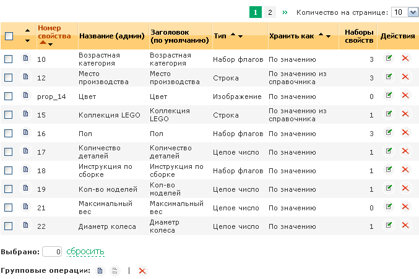Delete the Пол property row
419x279 pixels.
coord(405,133)
